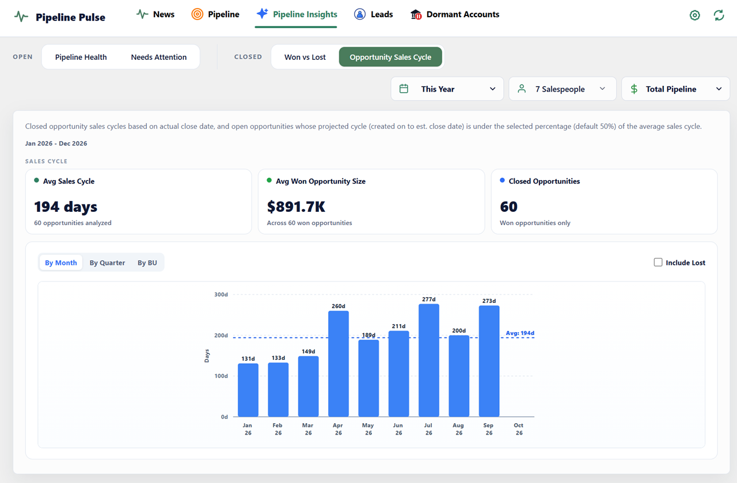Image resolution: width=737 pixels, height=483 pixels.
Task: Click the Pipeline Pulse heartbeat logo icon
Action: (x=21, y=17)
